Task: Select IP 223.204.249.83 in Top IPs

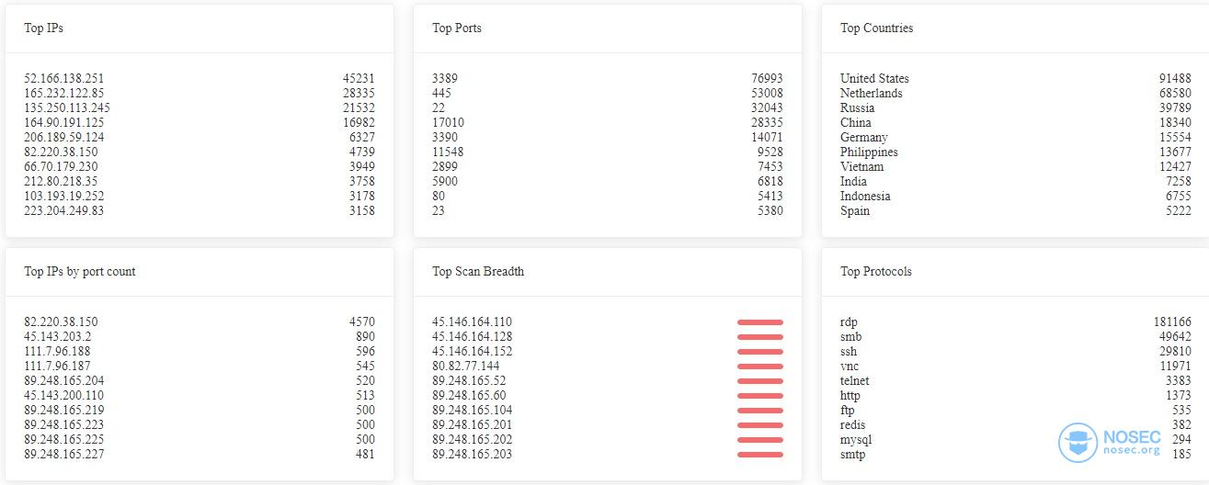Action: tap(64, 211)
